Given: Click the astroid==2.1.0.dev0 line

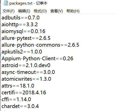Looking at the screenshot, I should click(x=26, y=65).
